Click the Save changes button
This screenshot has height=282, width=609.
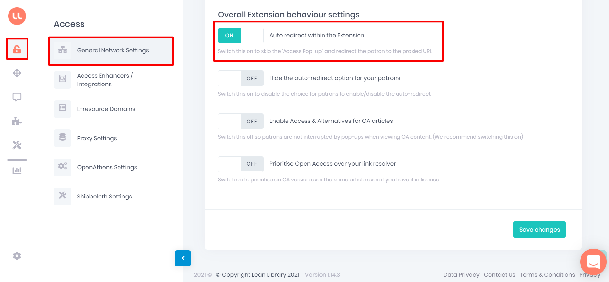(x=539, y=230)
